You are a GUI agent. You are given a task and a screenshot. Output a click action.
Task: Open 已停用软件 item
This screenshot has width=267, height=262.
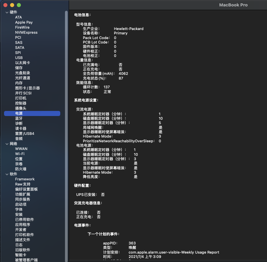coord(24,220)
